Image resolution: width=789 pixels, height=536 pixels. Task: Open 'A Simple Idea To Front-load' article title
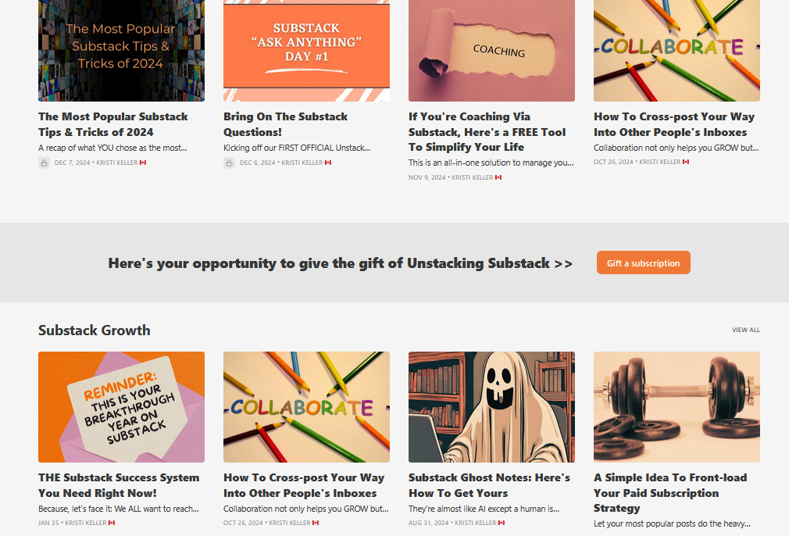(x=670, y=493)
